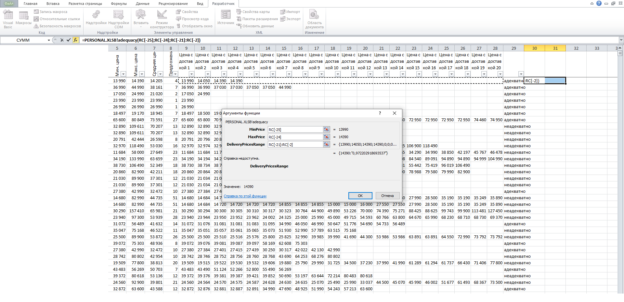Click the DeliveryPricesRange argument field
Image resolution: width=624 pixels, height=302 pixels.
click(x=295, y=144)
